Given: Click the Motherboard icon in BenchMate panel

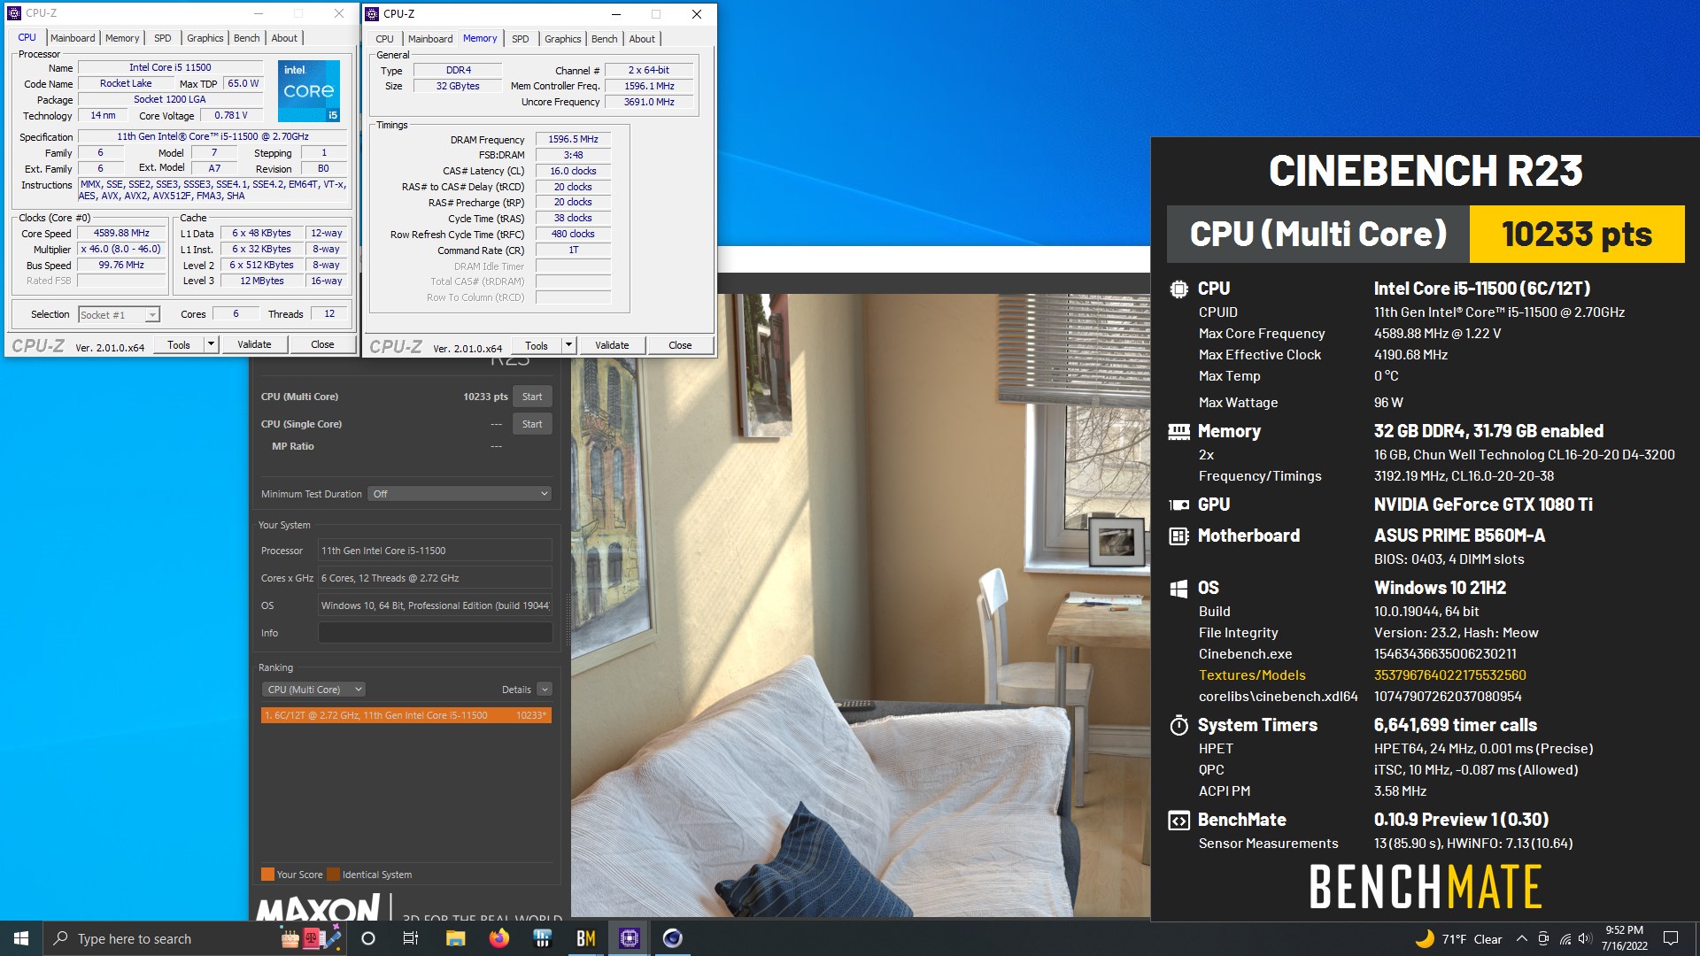Looking at the screenshot, I should pos(1178,536).
